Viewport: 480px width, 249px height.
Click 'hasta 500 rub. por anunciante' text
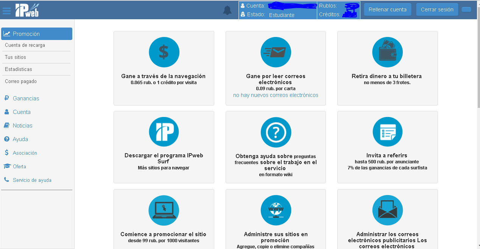pyautogui.click(x=387, y=162)
